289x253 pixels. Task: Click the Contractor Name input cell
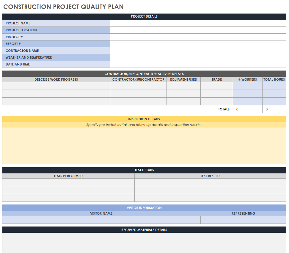point(198,51)
